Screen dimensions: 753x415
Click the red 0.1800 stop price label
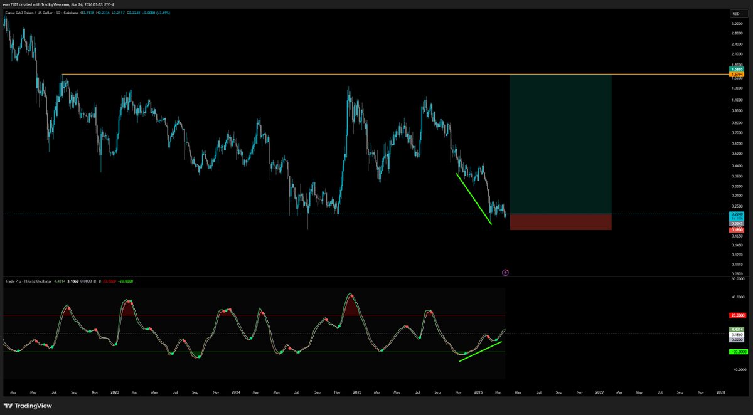[x=737, y=230]
